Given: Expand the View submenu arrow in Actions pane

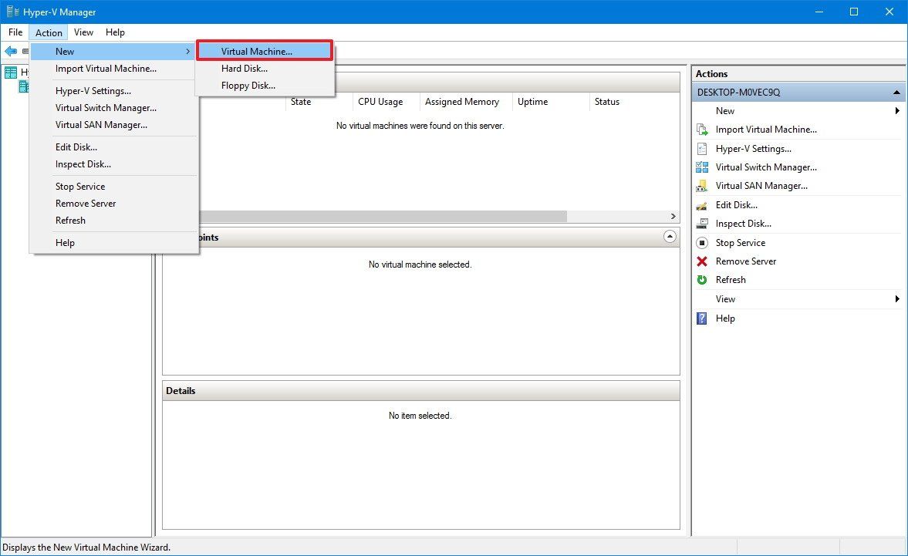Looking at the screenshot, I should tap(896, 298).
